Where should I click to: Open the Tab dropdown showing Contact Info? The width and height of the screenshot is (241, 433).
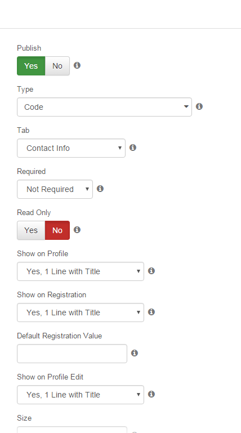click(71, 148)
